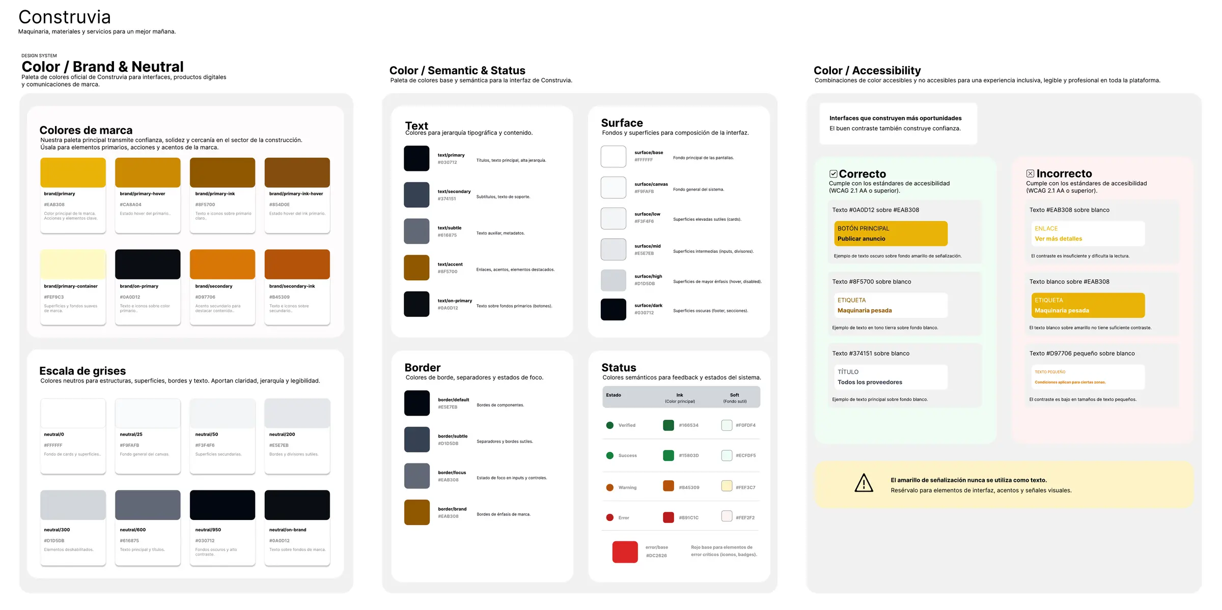Click the Interfaces que construyen más oportunidades card

[898, 124]
